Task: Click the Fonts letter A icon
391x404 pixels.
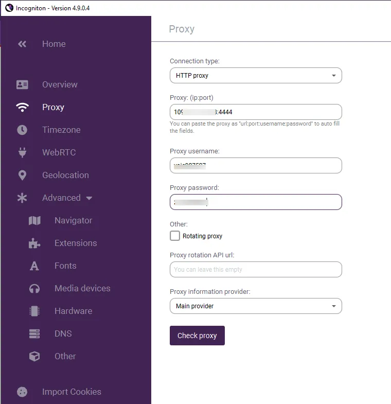Action: [x=34, y=266]
